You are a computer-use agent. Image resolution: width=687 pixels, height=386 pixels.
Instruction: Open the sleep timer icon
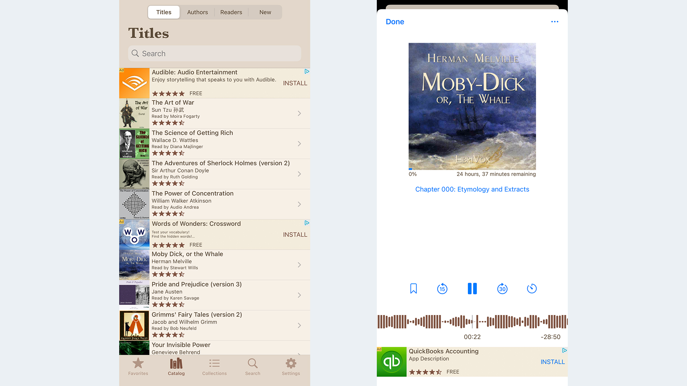pos(532,289)
